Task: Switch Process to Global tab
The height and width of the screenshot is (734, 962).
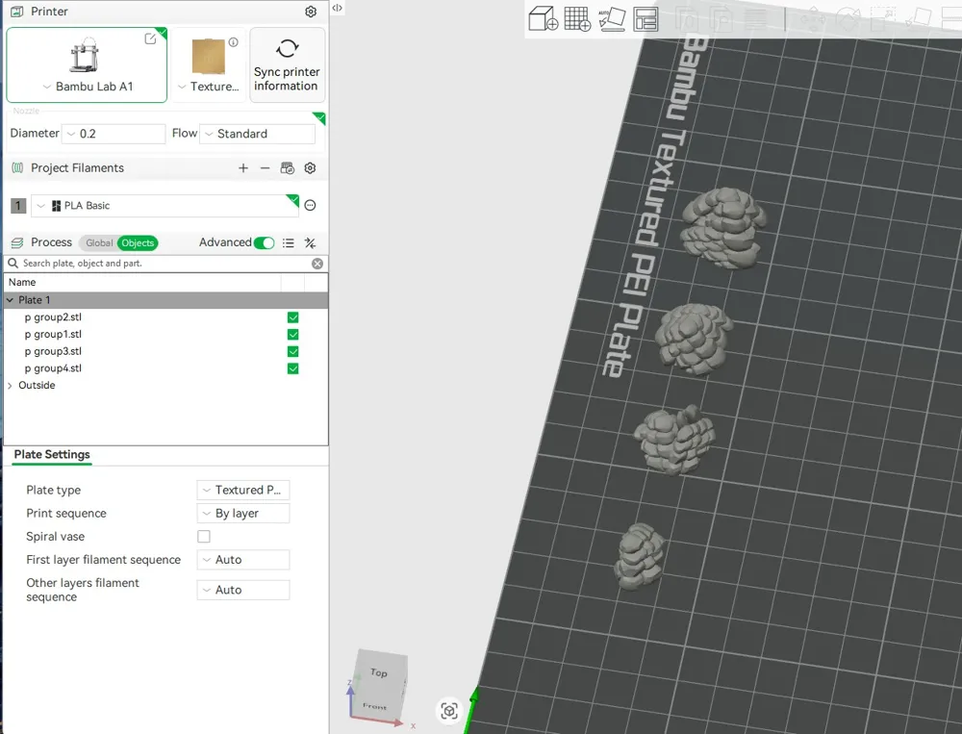Action: 99,243
